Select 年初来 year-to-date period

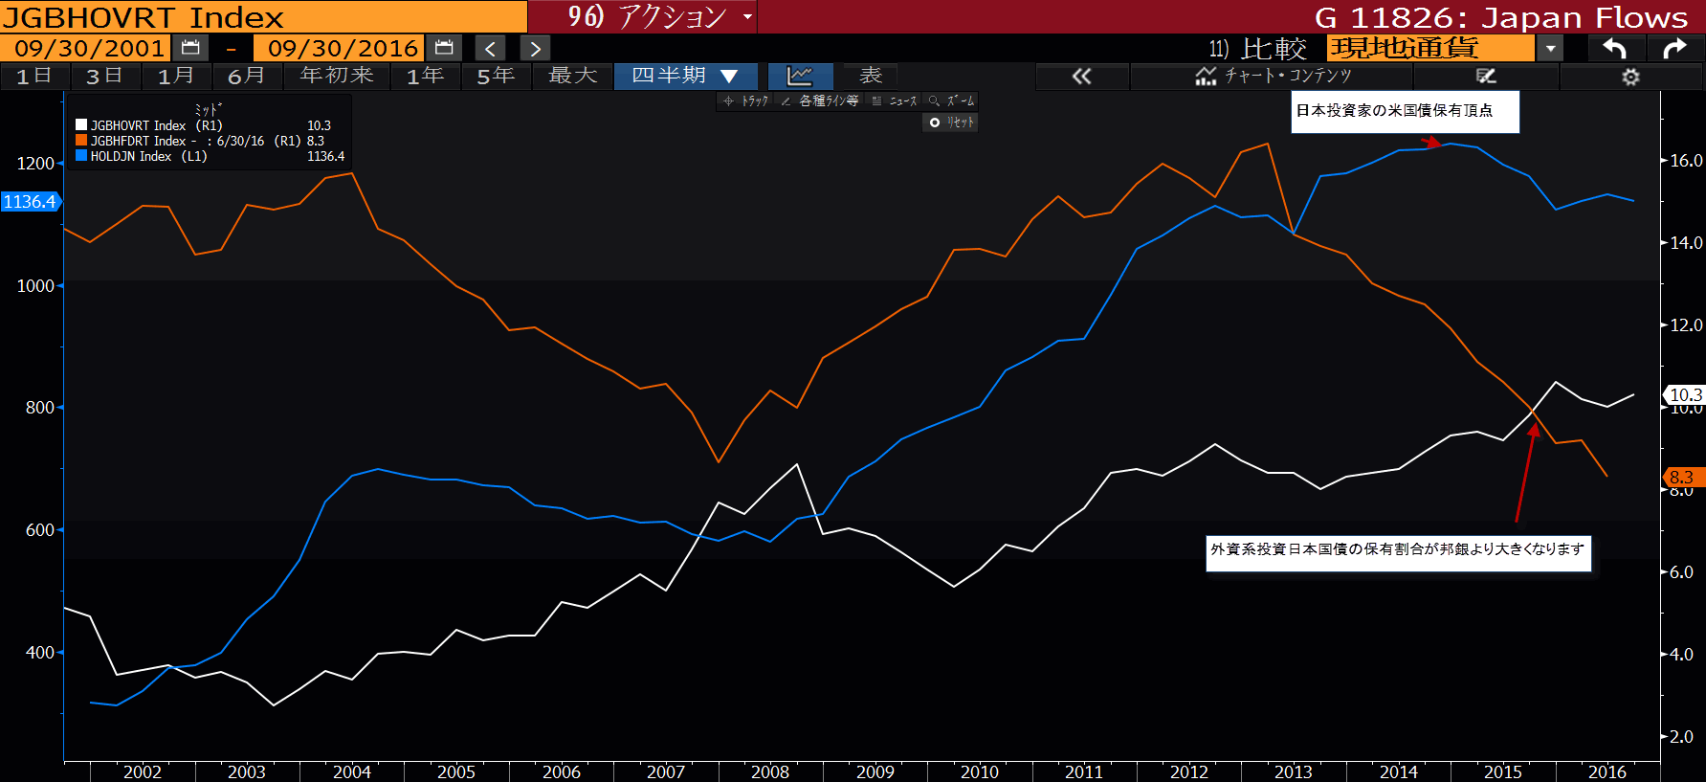point(337,76)
